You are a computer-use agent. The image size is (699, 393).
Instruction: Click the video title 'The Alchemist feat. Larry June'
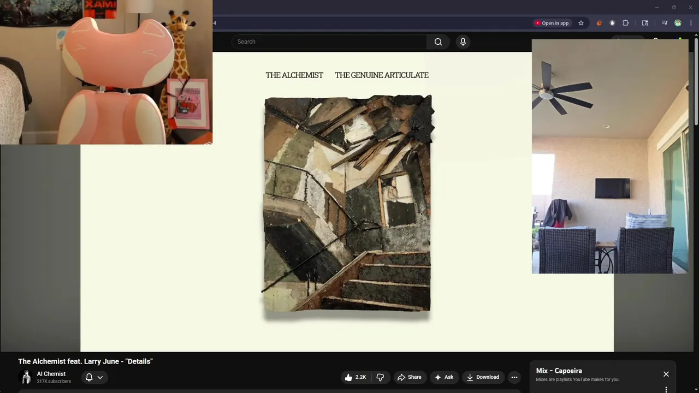click(85, 361)
